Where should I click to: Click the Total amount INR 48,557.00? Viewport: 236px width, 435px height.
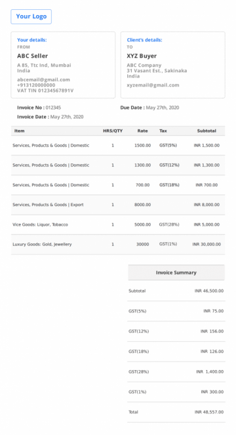[x=209, y=412]
